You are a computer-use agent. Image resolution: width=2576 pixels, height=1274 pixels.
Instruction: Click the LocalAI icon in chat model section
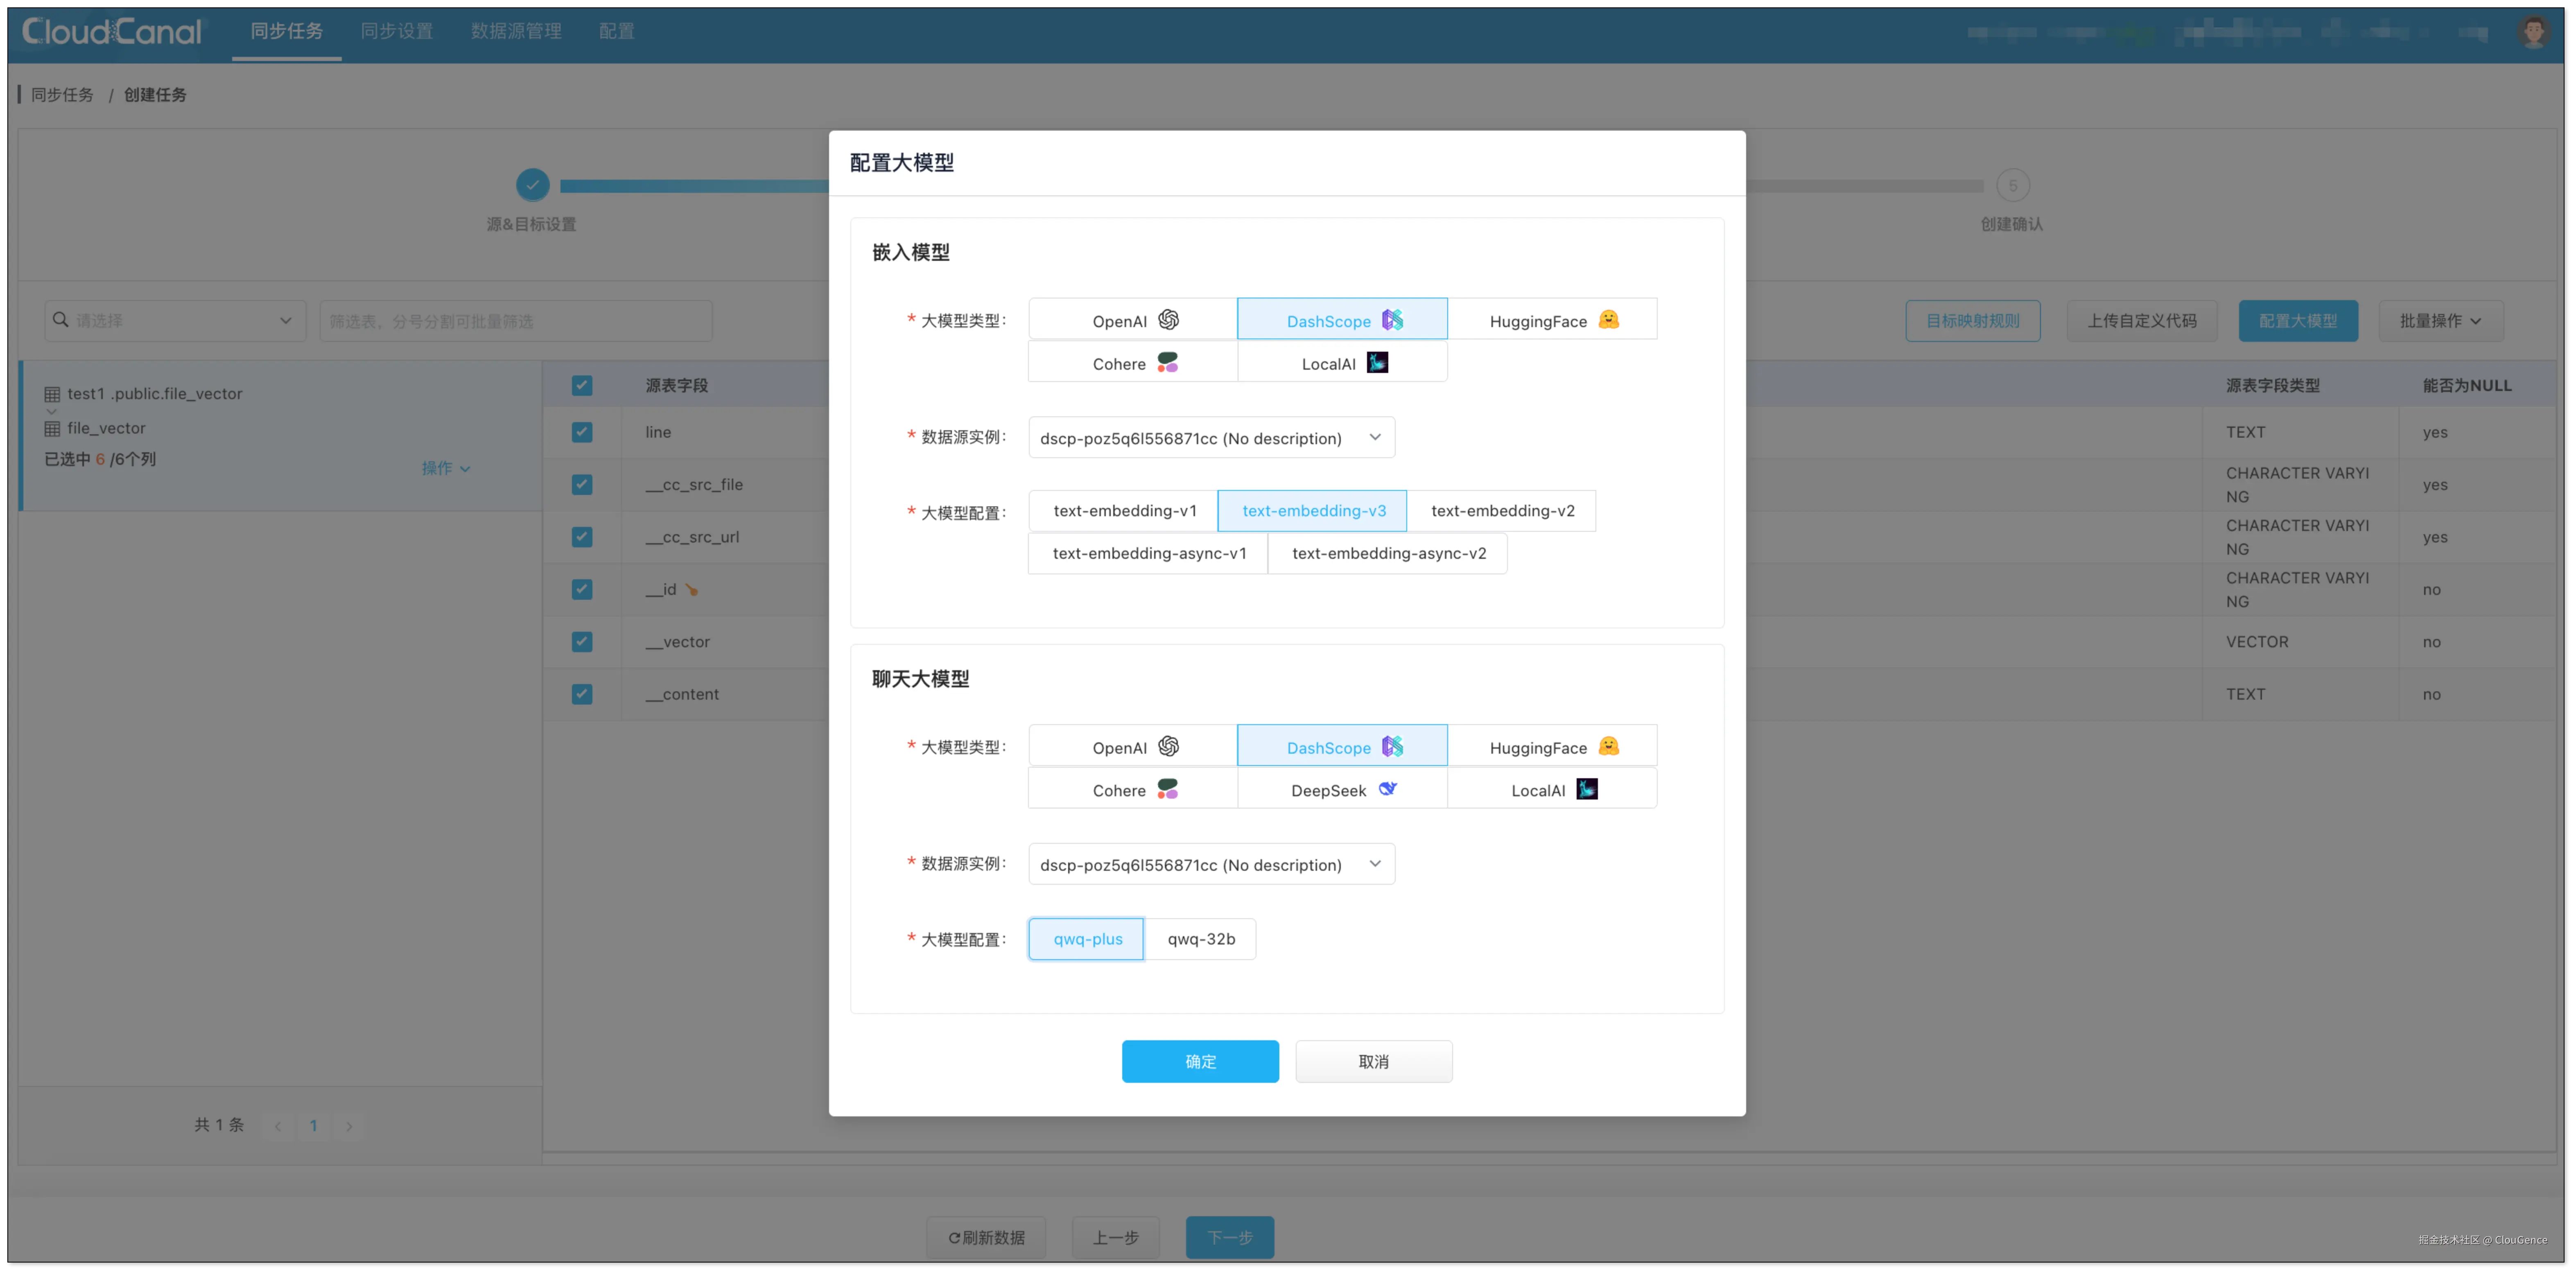[1586, 789]
